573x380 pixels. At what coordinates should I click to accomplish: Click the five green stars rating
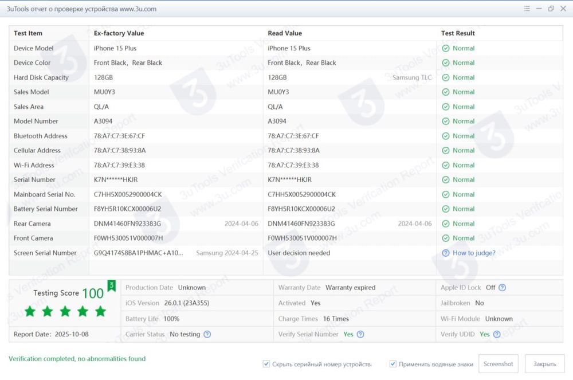coord(65,311)
